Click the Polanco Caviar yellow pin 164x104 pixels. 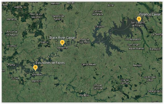(139, 19)
